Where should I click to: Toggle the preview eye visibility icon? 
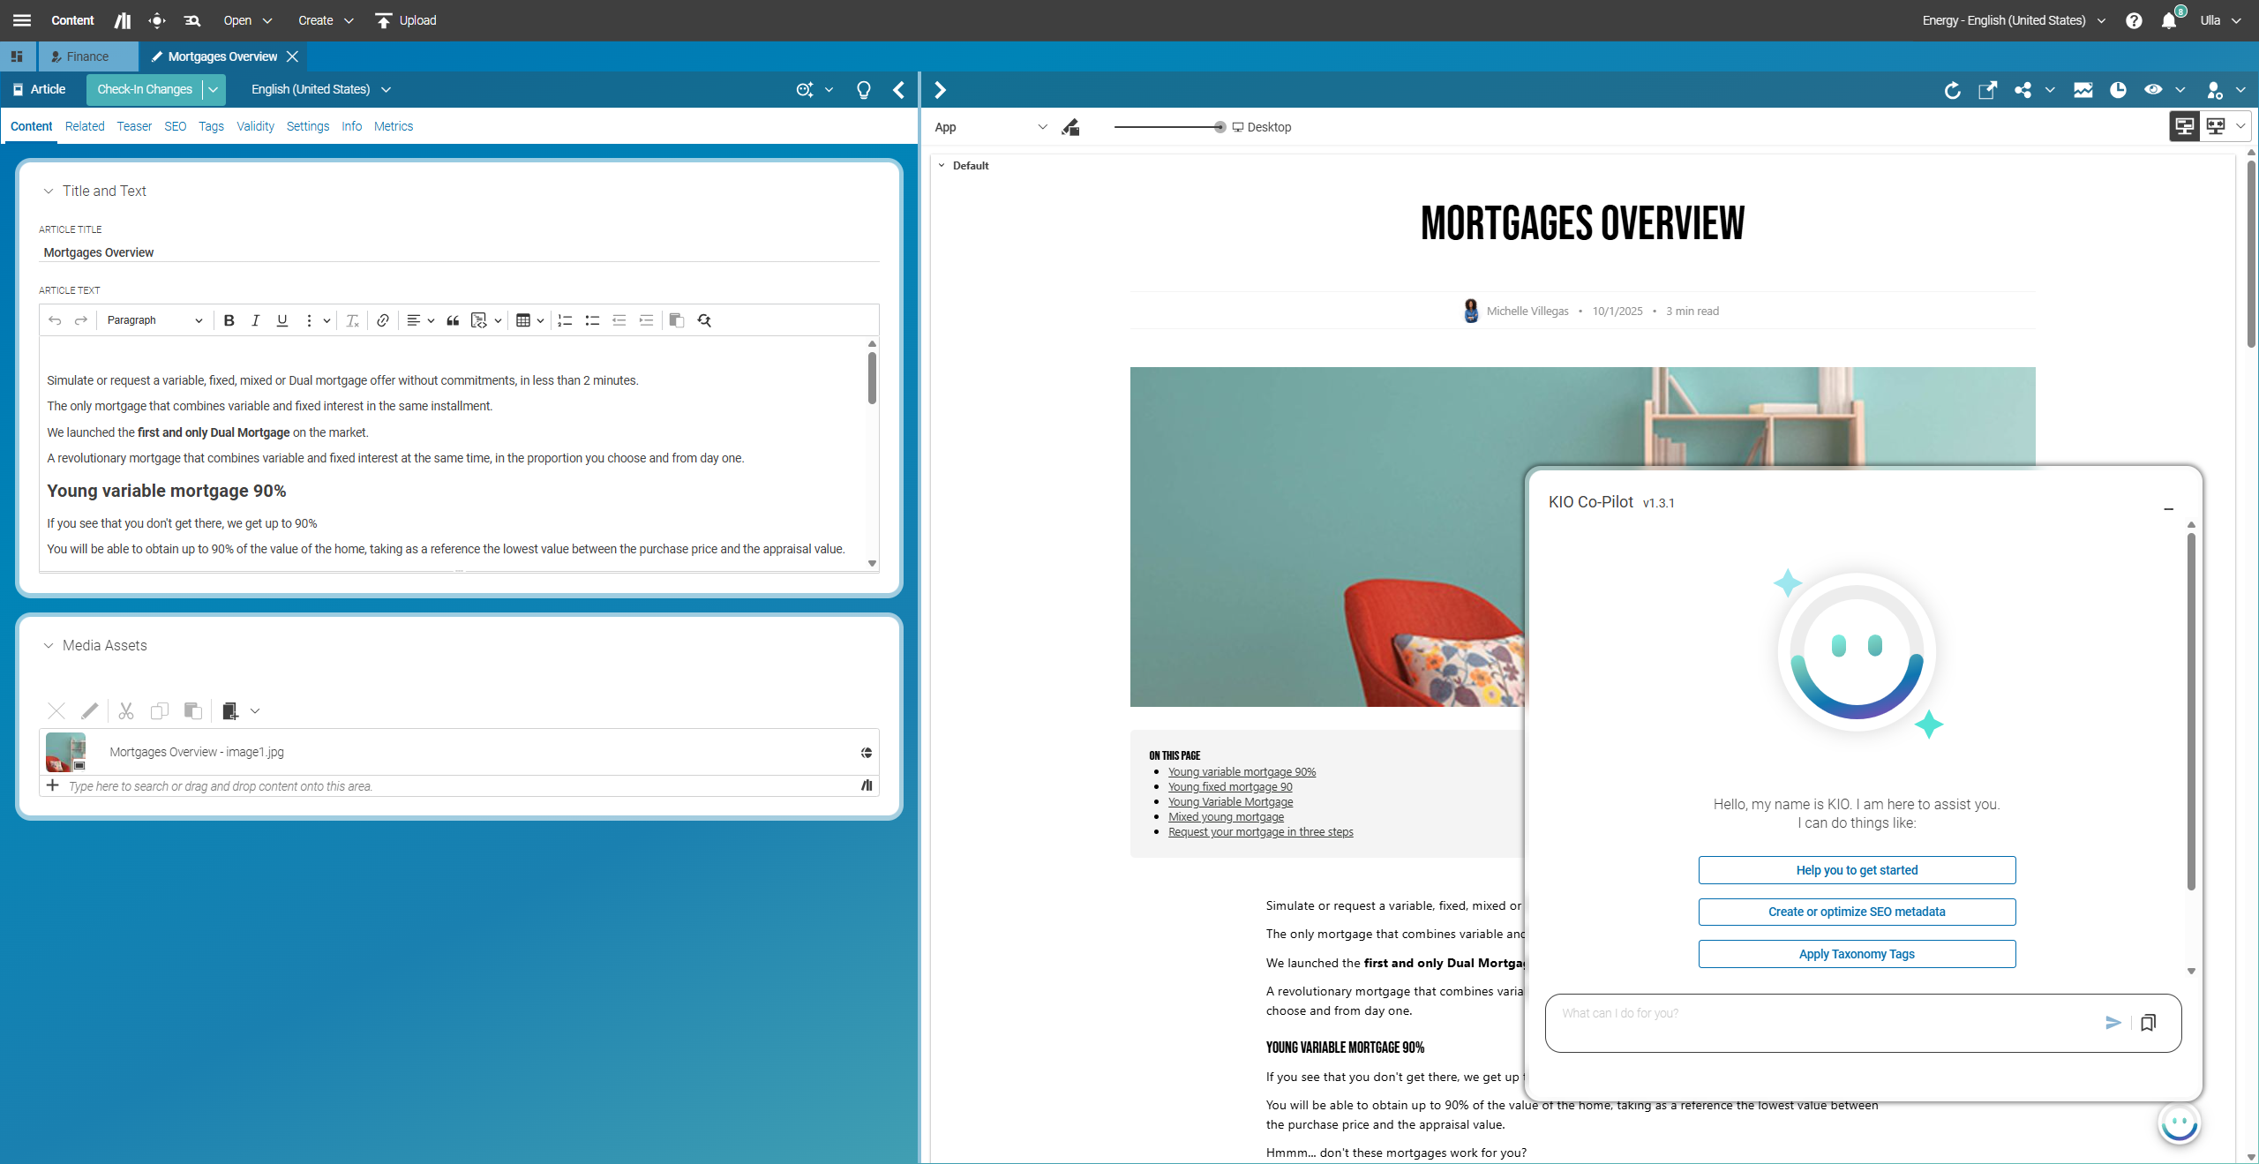tap(2153, 90)
